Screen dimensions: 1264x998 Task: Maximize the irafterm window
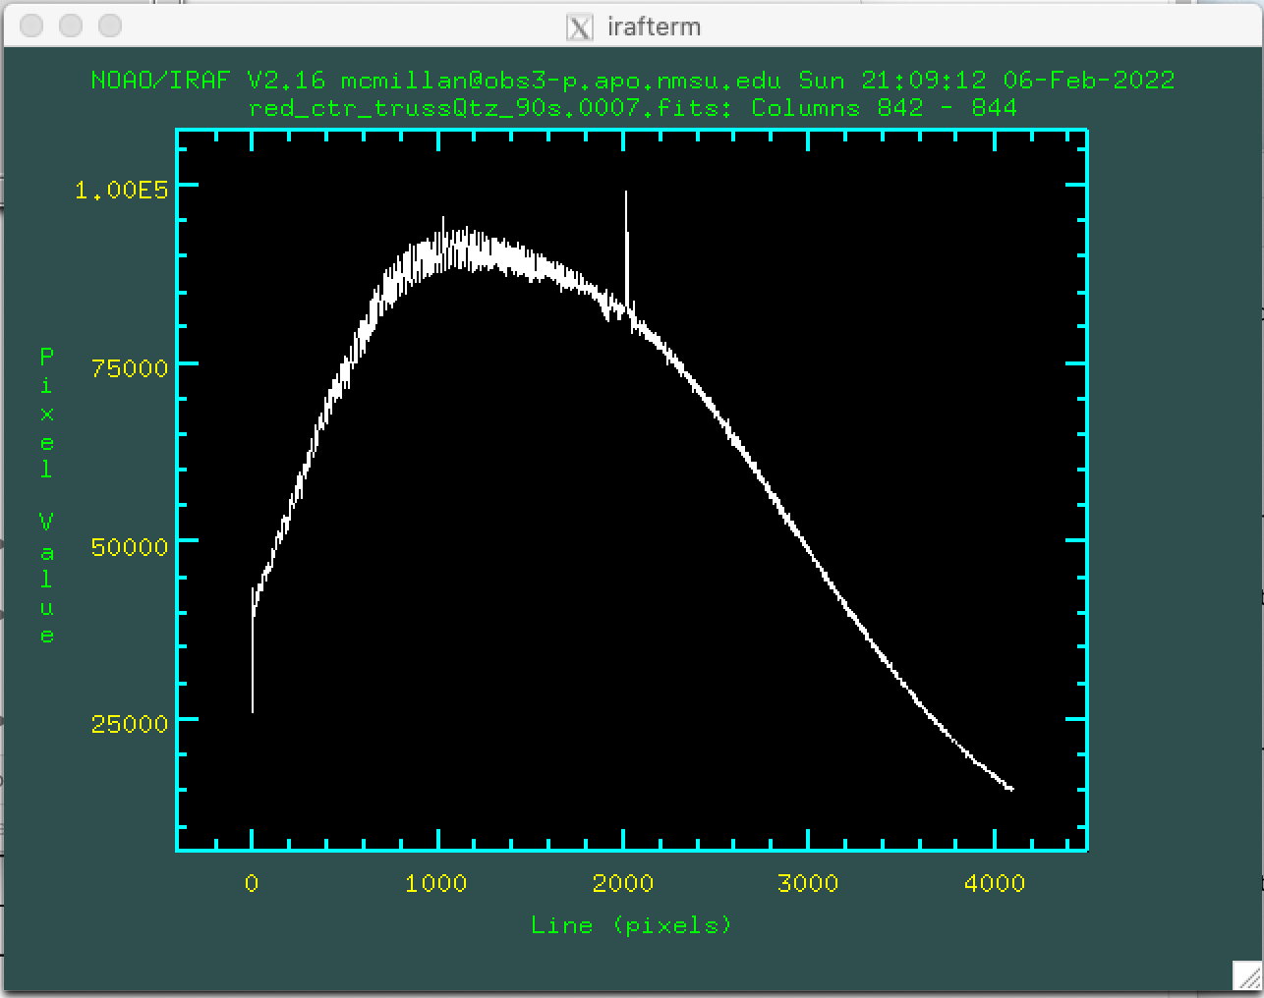point(110,27)
